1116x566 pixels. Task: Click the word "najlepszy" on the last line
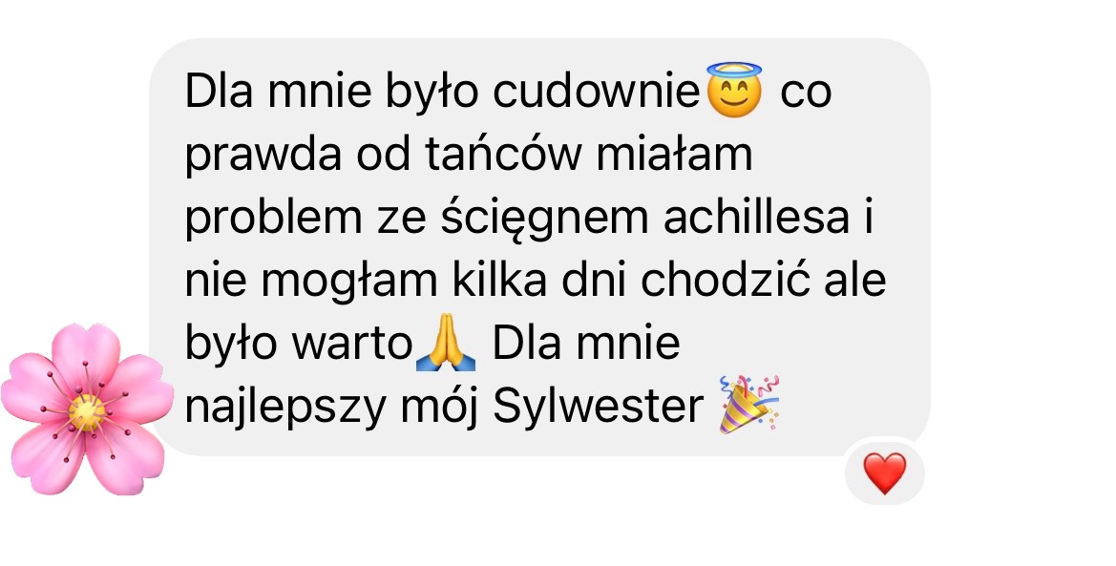pyautogui.click(x=284, y=408)
